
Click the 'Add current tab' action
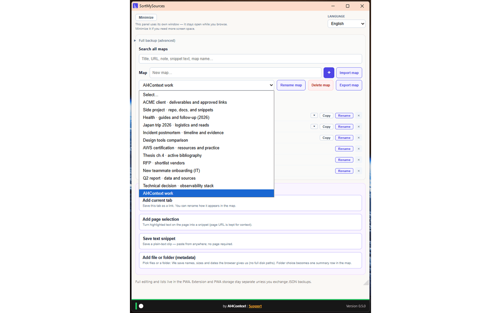pyautogui.click(x=250, y=203)
